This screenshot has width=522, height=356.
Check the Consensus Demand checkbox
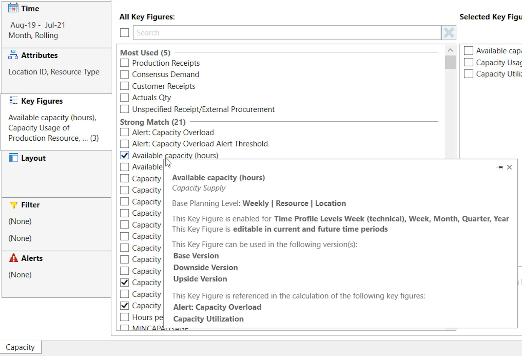click(124, 74)
